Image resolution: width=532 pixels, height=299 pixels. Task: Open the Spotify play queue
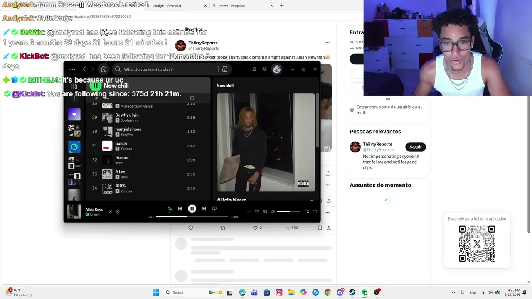pos(257,212)
